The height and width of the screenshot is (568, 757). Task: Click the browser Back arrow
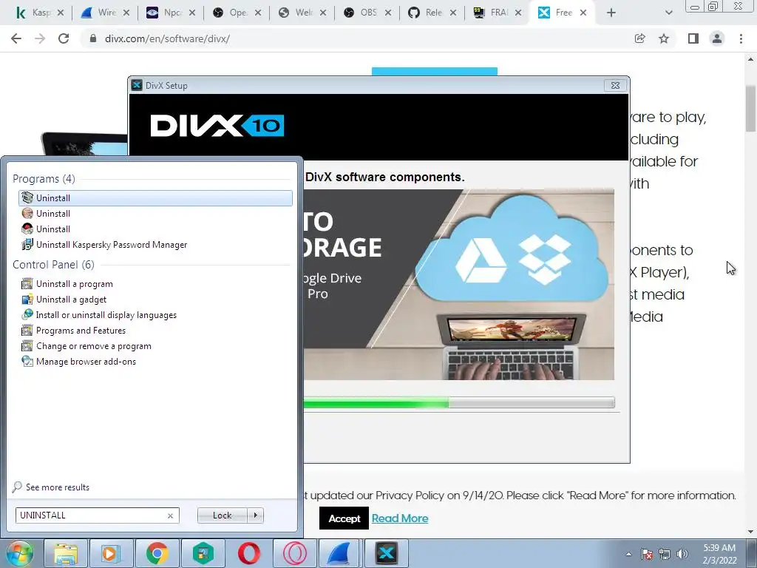click(16, 38)
